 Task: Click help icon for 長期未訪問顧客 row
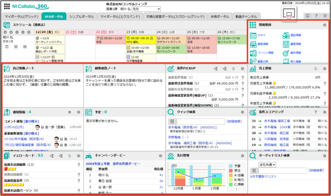click(x=79, y=165)
